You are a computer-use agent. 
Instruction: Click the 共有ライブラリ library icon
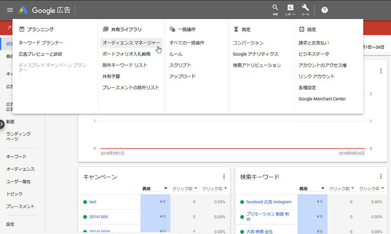(x=106, y=29)
